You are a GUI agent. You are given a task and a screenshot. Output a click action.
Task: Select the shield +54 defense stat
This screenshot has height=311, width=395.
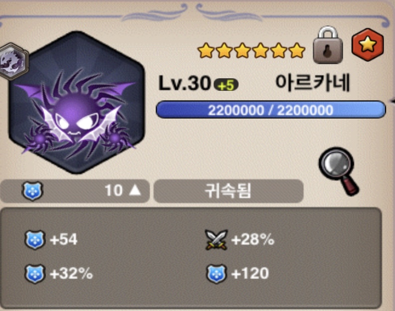pos(51,240)
